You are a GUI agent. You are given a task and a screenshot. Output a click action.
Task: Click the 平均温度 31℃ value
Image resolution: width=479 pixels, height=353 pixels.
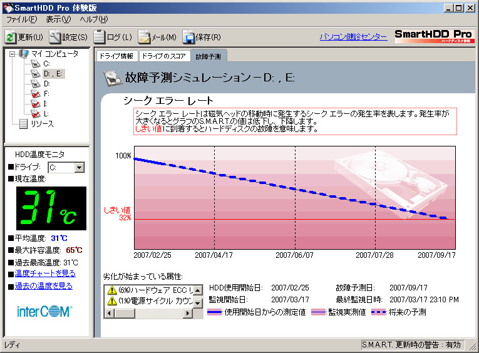[59, 238]
